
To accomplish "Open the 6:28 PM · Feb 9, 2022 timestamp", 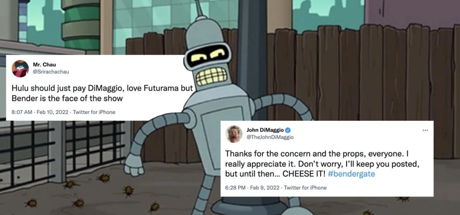I will [x=252, y=188].
